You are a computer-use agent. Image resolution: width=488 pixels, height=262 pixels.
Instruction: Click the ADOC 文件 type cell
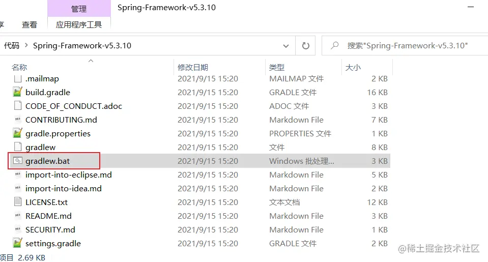[x=289, y=106]
